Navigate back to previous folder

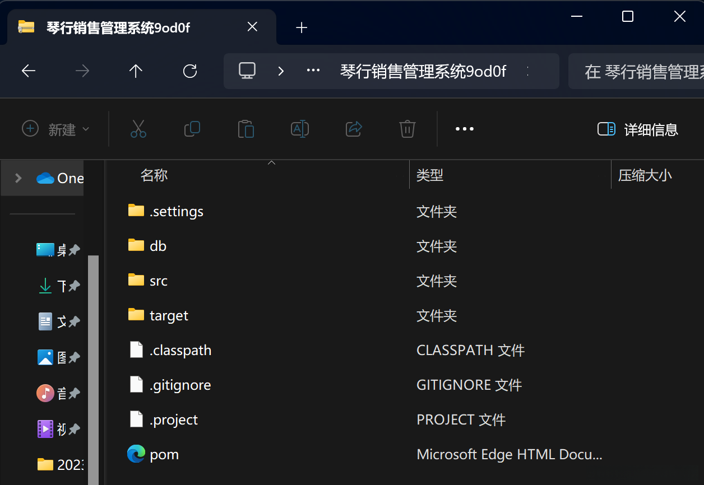pos(29,71)
